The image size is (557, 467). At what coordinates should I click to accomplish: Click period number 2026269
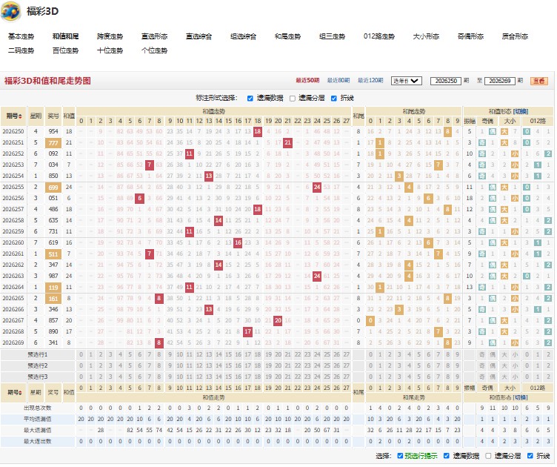click(13, 342)
